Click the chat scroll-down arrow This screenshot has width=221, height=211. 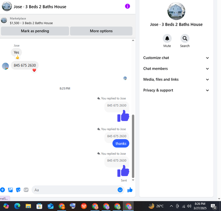(133, 180)
